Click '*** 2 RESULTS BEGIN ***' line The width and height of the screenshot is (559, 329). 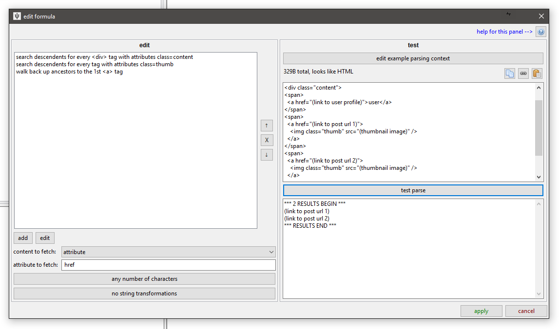315,203
